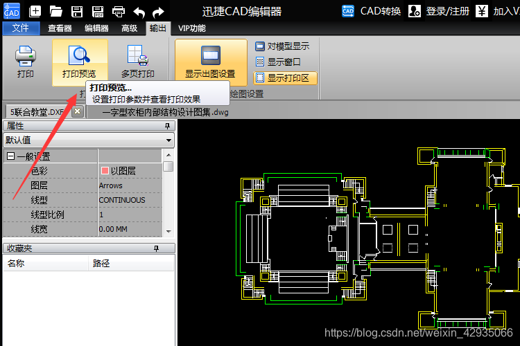
Task: Switch to 一字型衣柜内部结构设计图集.dwg tab
Action: (x=165, y=112)
